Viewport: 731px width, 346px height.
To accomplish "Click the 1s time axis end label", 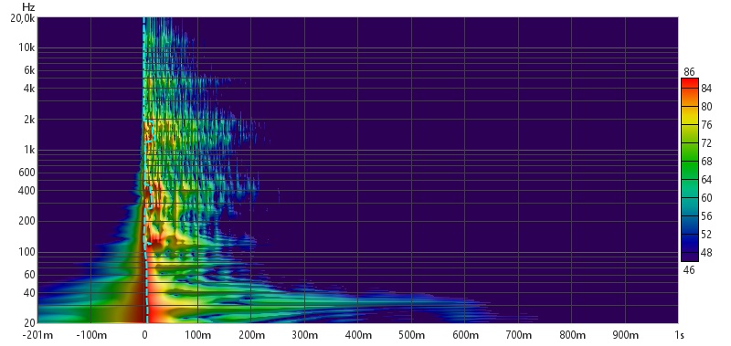I will (679, 335).
